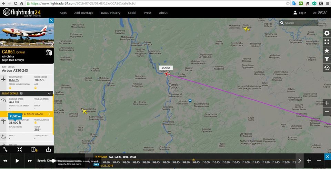Click the Flight Details help question mark
The image size is (331, 169).
[21, 93]
